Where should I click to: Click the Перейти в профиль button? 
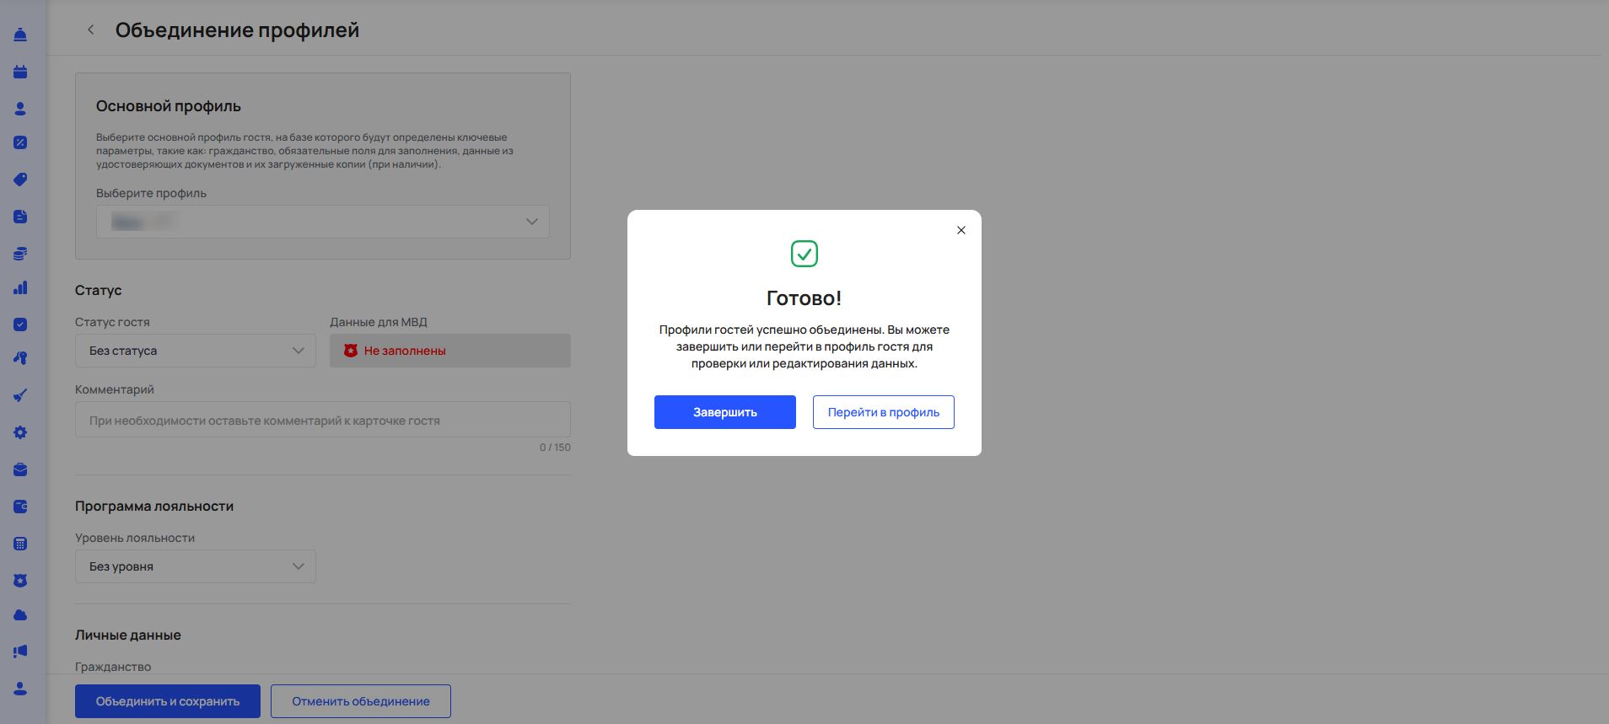pyautogui.click(x=883, y=412)
